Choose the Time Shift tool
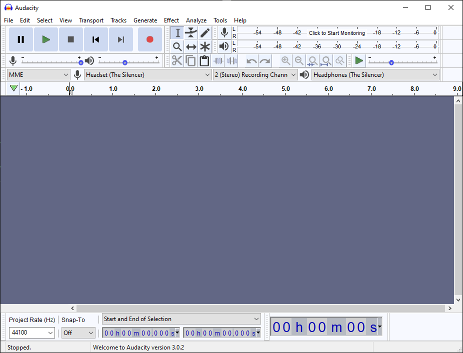Image resolution: width=463 pixels, height=353 pixels. 191,46
